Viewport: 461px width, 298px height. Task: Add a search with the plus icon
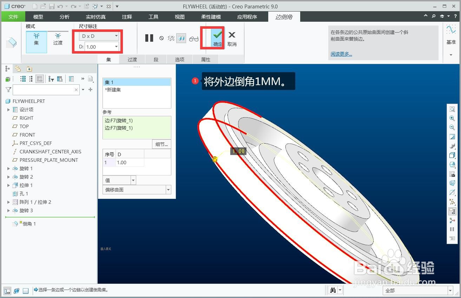pyautogui.click(x=90, y=90)
